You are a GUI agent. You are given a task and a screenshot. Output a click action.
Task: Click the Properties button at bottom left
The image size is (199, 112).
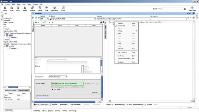pyautogui.click(x=9, y=111)
